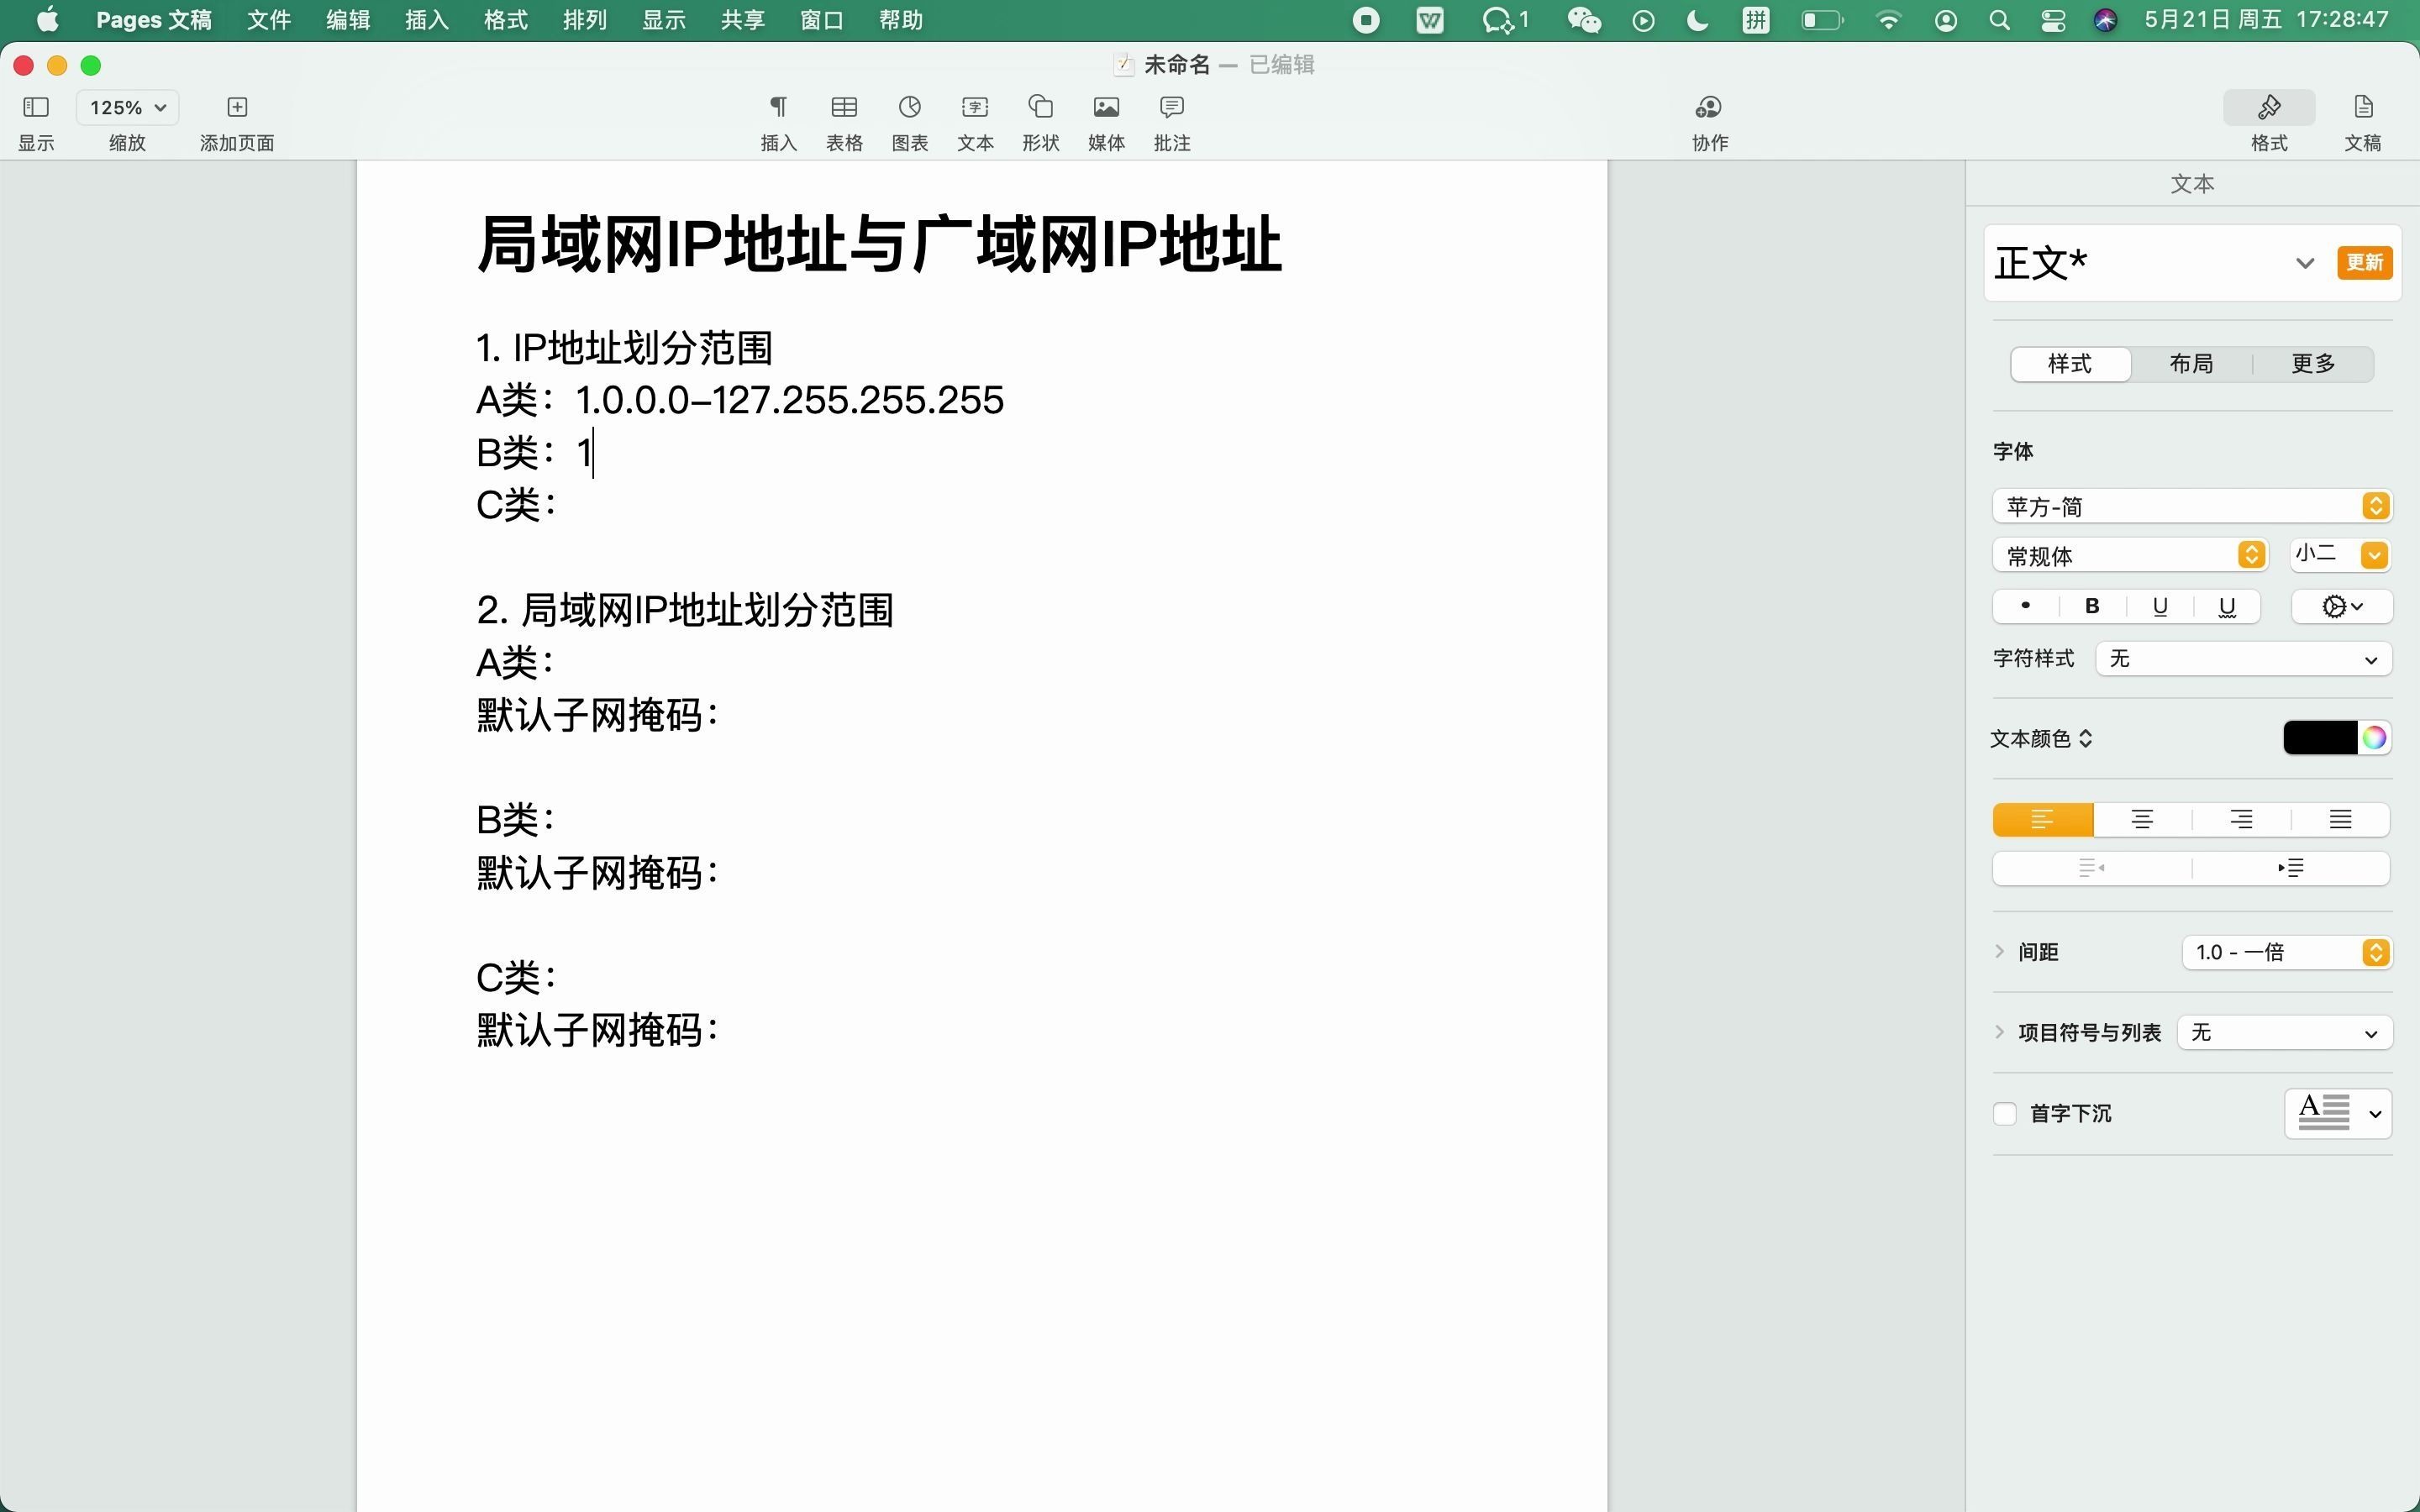Click the 更新 button to update style
Viewport: 2420px width, 1512px height.
[x=2365, y=262]
